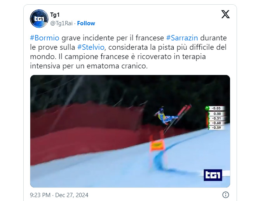This screenshot has height=201, width=263.
Task: Open the #Bormio hashtag
Action: [45, 38]
